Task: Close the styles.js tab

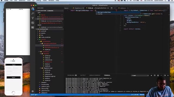Action: (x=128, y=8)
